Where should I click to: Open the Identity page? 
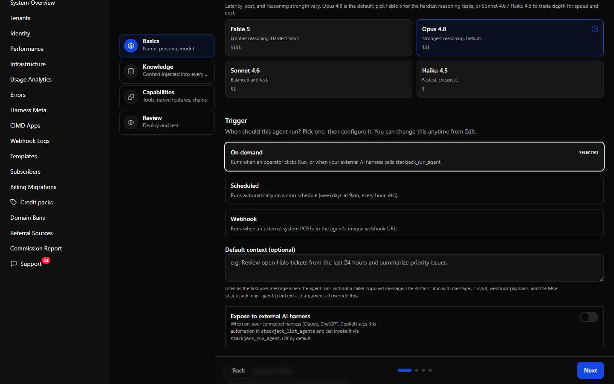click(20, 33)
